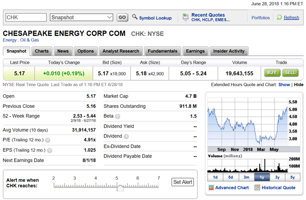
Task: Click the green BUY button
Action: click(272, 73)
